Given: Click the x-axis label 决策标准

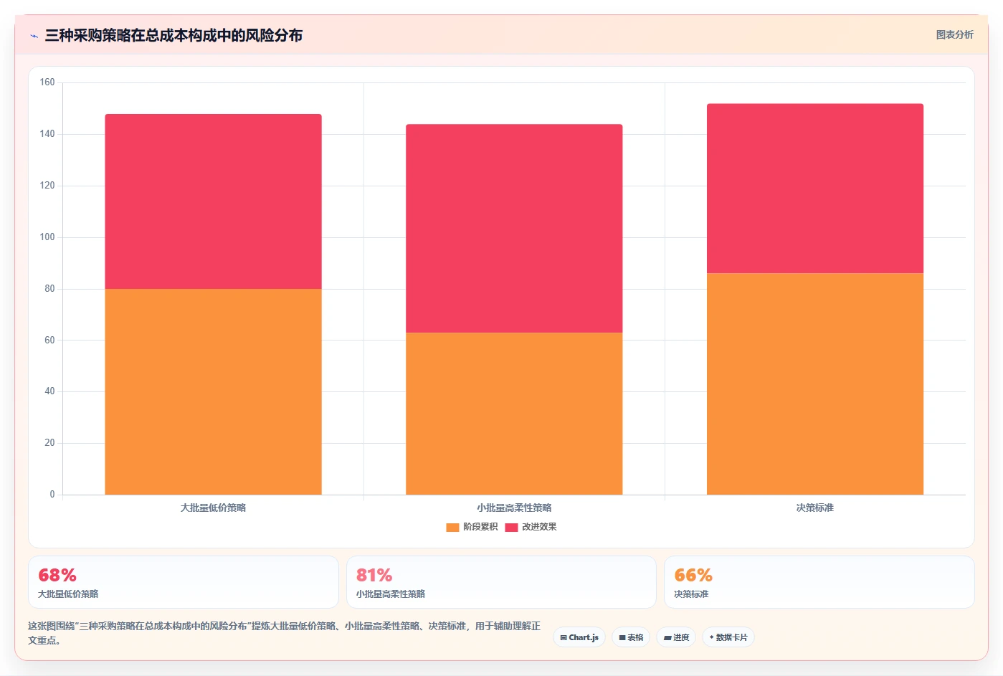Looking at the screenshot, I should coord(815,508).
